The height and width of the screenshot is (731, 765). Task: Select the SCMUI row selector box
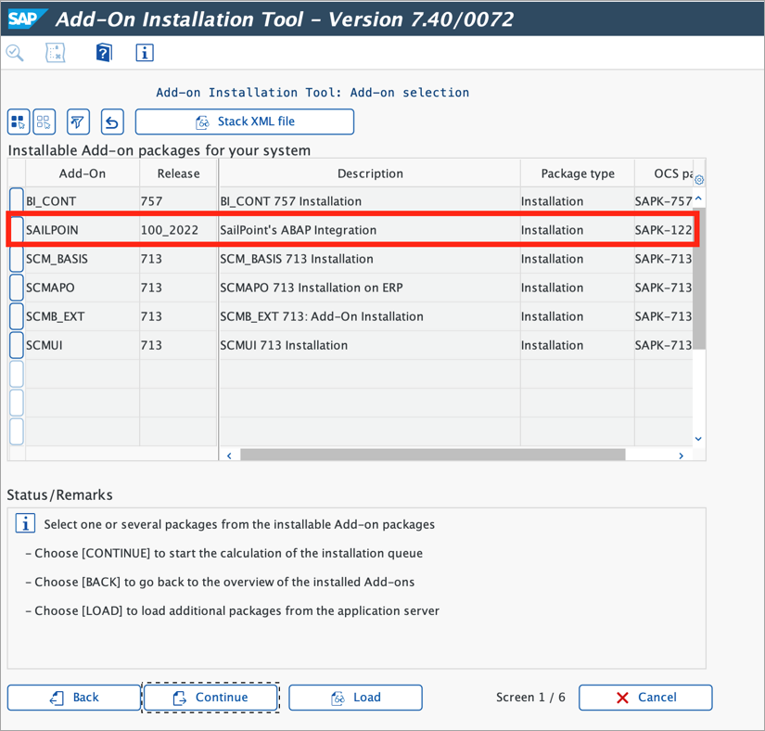tap(17, 345)
